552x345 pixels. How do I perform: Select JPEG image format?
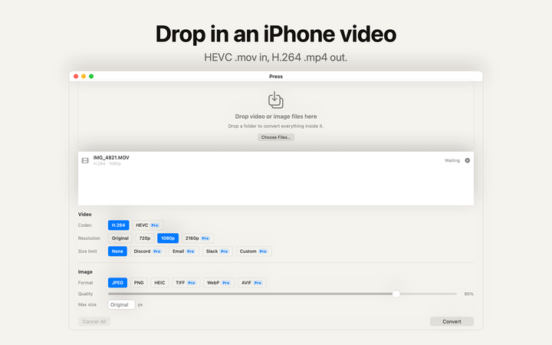117,283
